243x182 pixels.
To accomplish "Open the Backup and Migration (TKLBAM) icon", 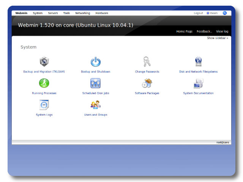I will click(44, 61).
